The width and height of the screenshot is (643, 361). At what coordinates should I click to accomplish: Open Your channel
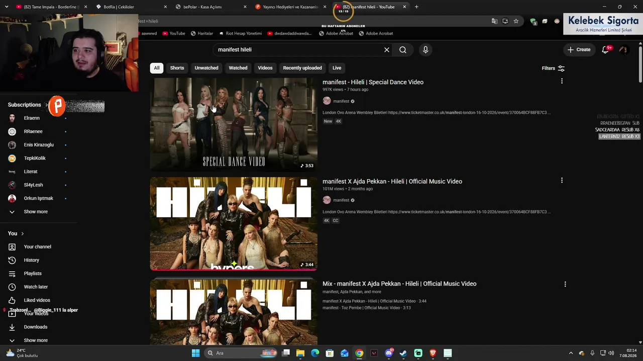[38, 247]
